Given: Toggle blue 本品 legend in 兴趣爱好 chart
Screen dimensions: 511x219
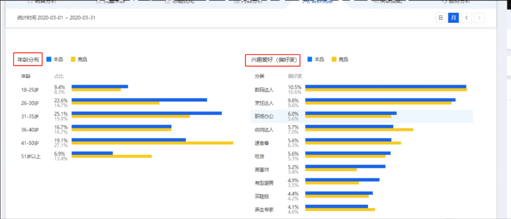Looking at the screenshot, I should (316, 59).
